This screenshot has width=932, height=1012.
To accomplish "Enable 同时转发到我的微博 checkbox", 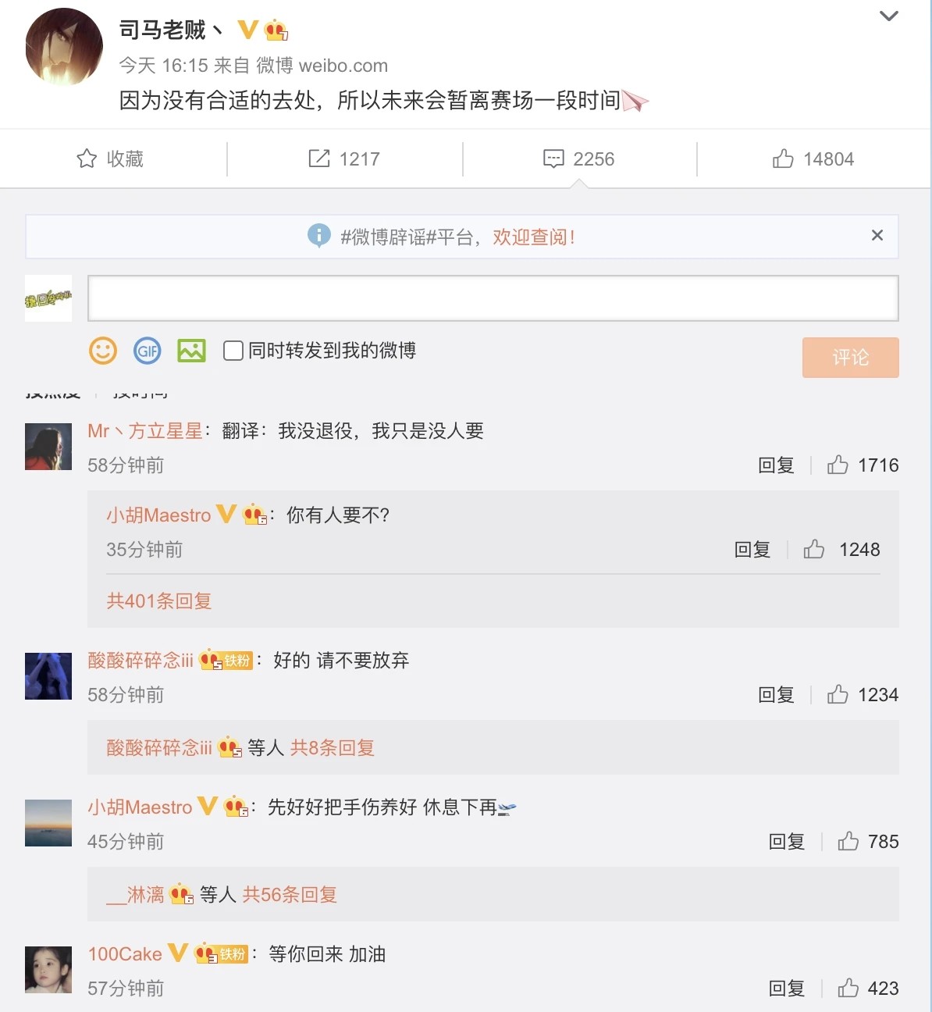I will [x=233, y=351].
